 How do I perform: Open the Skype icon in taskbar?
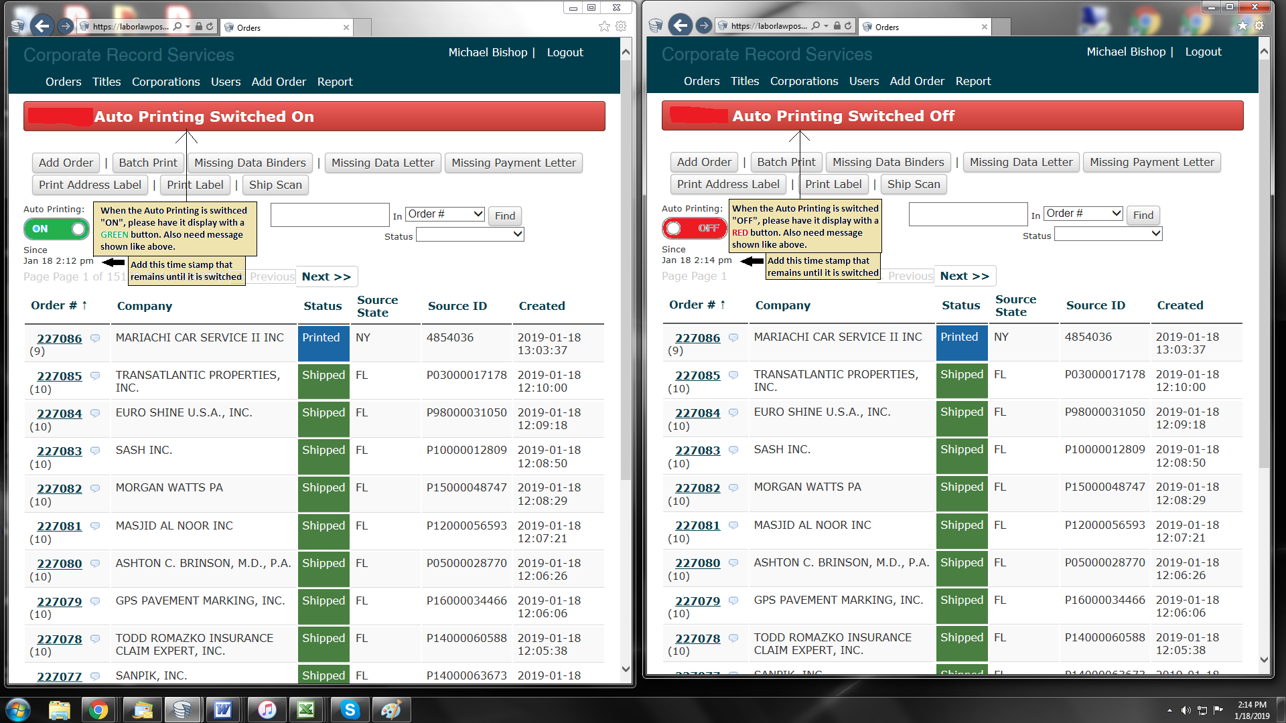click(350, 710)
